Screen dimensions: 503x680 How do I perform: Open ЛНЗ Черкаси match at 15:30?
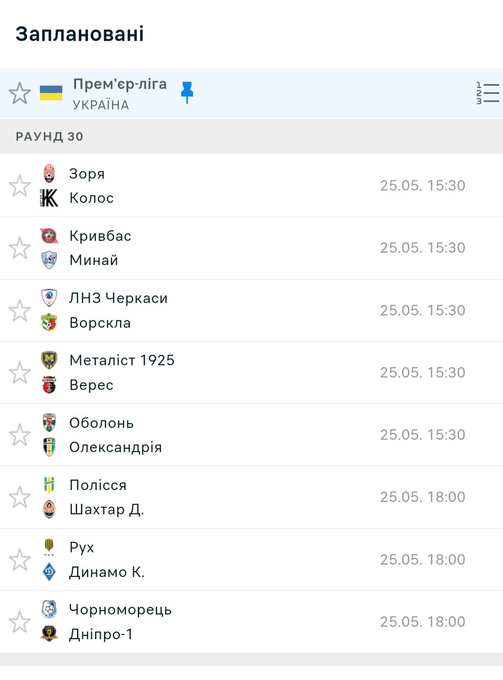pyautogui.click(x=251, y=310)
